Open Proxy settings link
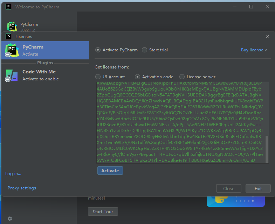275x224 pixels. click(x=22, y=188)
